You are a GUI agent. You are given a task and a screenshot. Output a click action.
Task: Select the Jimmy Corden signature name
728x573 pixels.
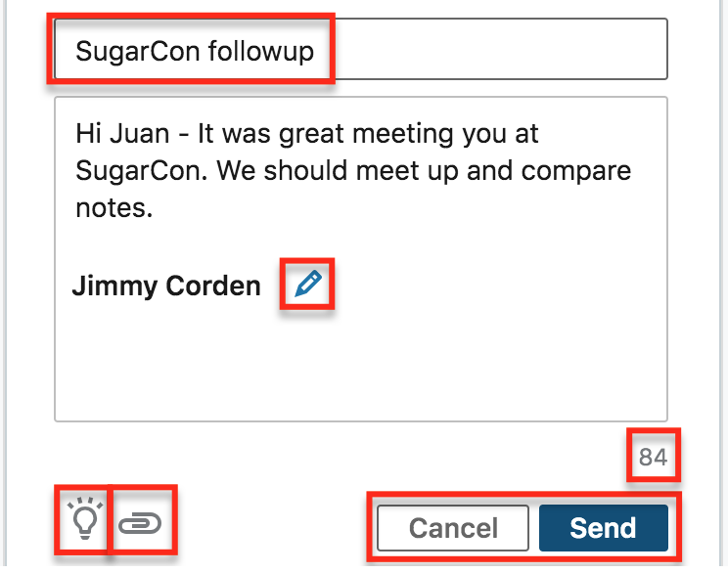pos(166,286)
